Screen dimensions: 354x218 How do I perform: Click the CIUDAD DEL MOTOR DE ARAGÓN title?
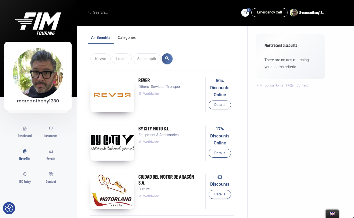[x=166, y=180]
